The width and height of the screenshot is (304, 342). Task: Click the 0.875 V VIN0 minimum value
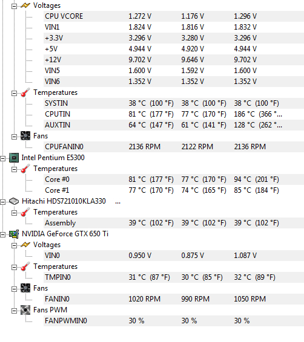tap(193, 256)
